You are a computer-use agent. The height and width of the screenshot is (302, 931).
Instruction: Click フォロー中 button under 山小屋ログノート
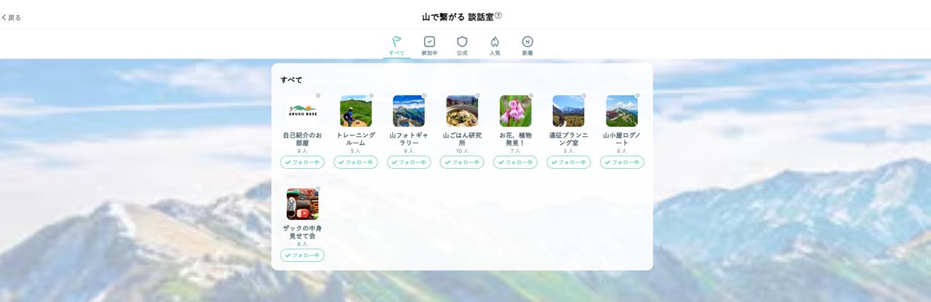(x=622, y=162)
